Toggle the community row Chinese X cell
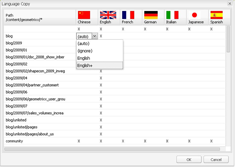 [x=79, y=141]
